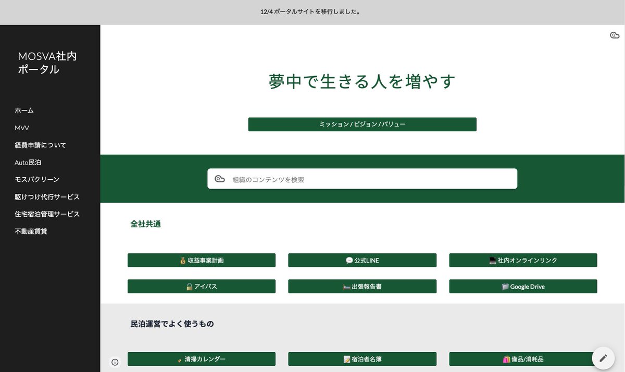Focus the 組織のコンテンツを検索 search field
Viewport: 625px width, 372px height.
(362, 179)
